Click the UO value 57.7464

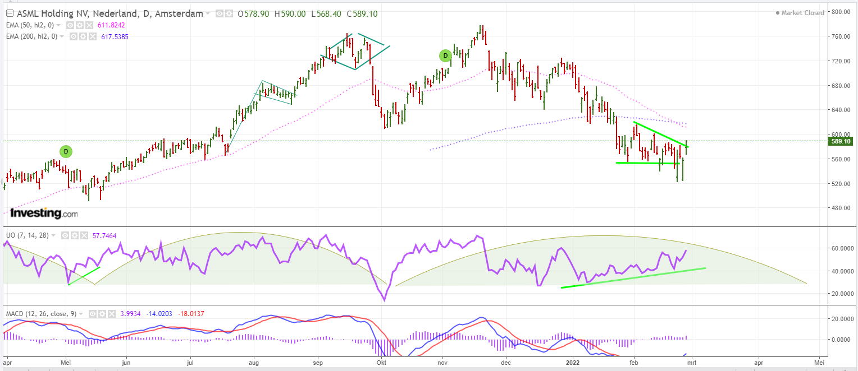[x=104, y=236]
